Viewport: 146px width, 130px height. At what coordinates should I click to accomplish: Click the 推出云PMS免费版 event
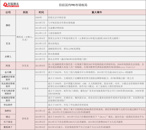[64, 49]
